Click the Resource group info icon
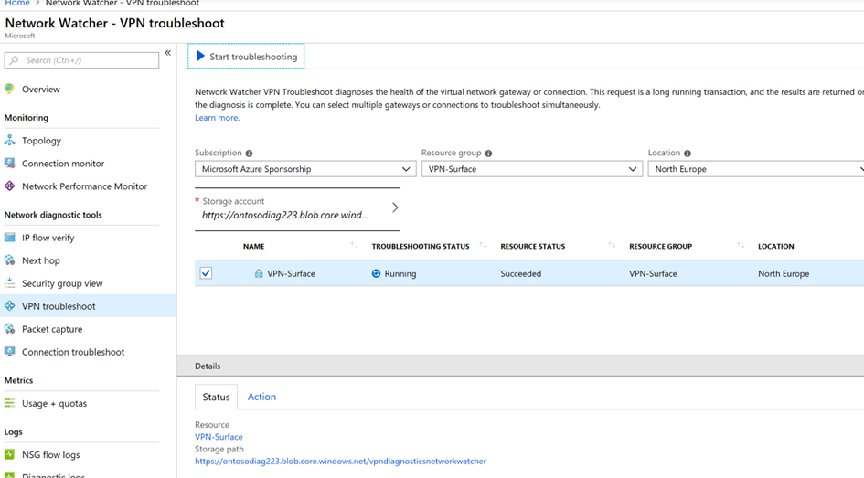The width and height of the screenshot is (864, 478). [488, 154]
